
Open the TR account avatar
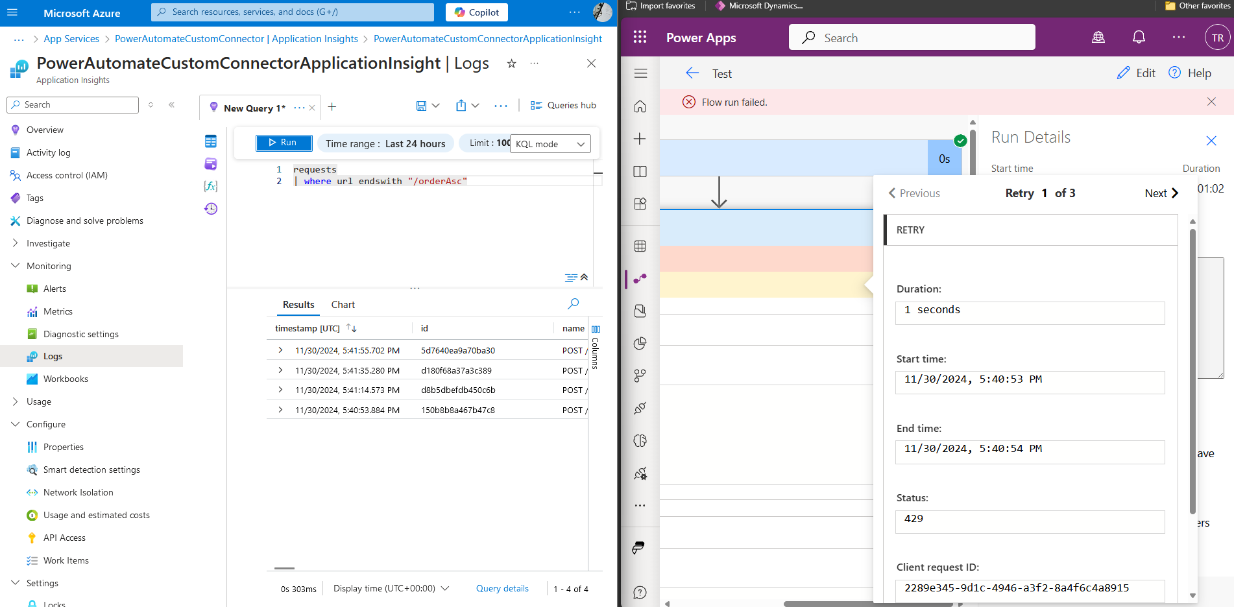1217,38
